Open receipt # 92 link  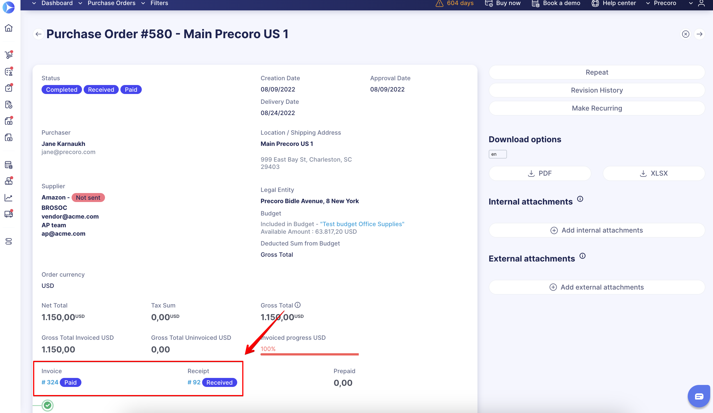194,382
